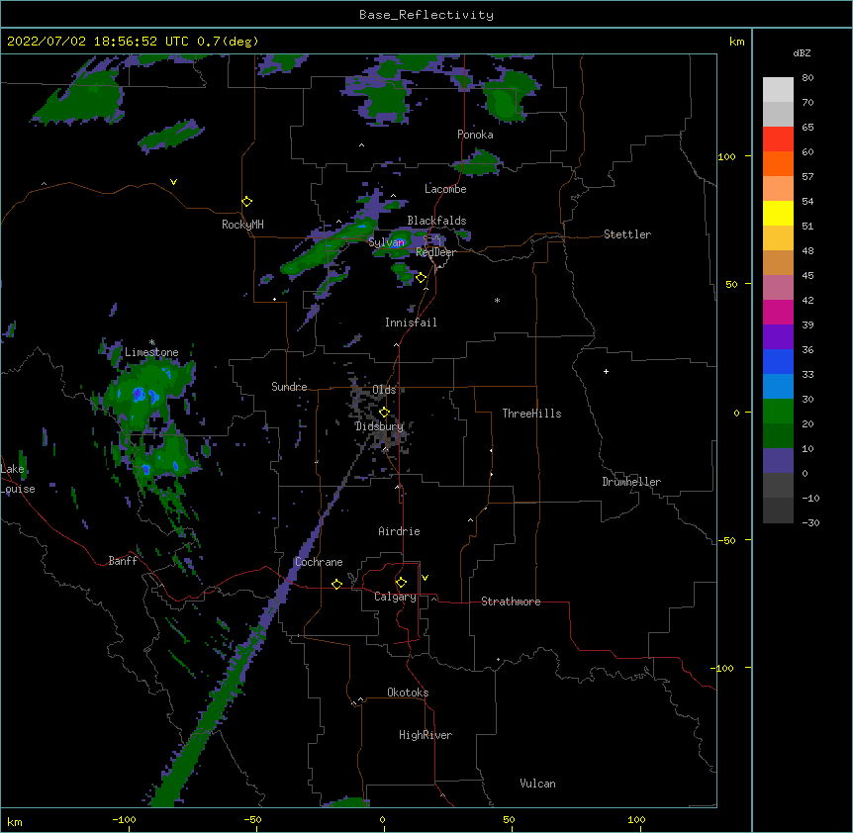Click the green 20 dBZ legend swatch
Image resolution: width=853 pixels, height=833 pixels.
[778, 412]
